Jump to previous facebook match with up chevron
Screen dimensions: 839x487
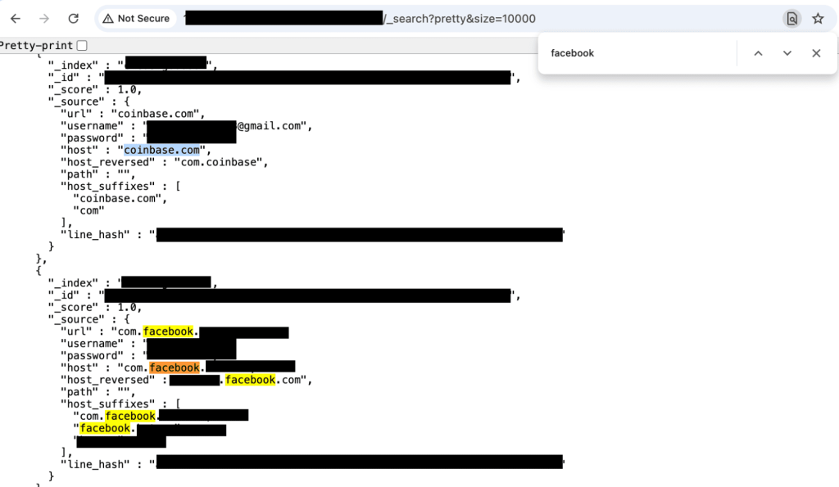click(758, 52)
